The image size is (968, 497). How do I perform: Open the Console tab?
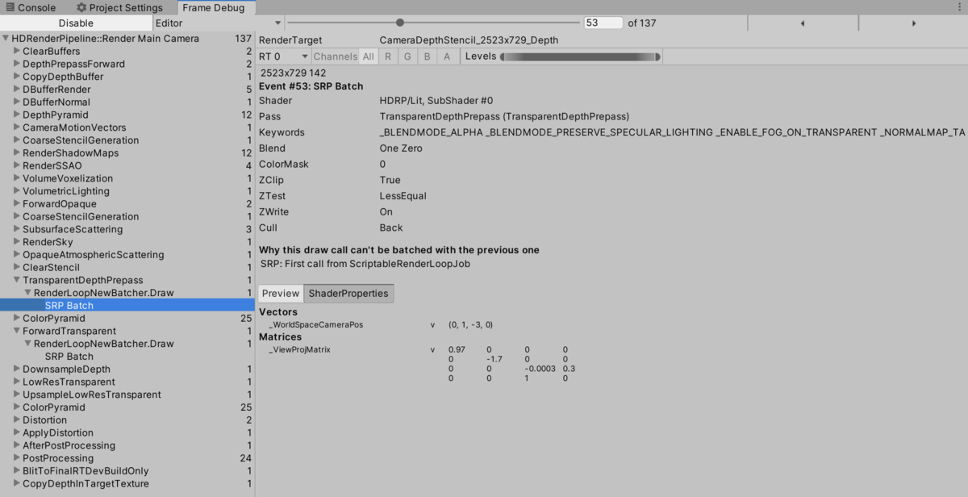pos(31,7)
